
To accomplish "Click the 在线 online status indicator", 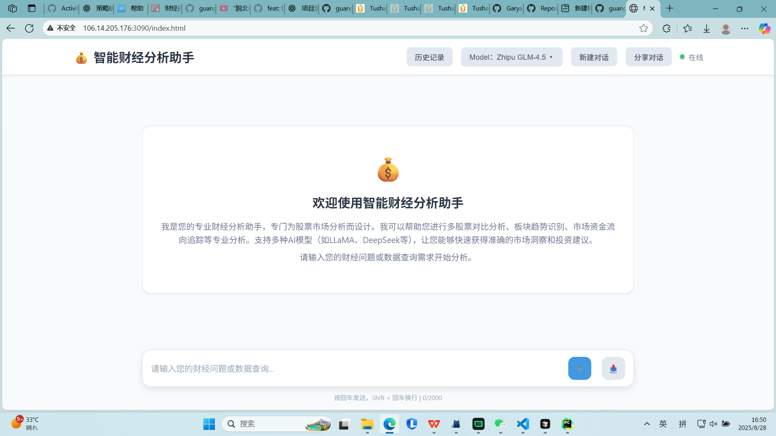I will click(692, 57).
